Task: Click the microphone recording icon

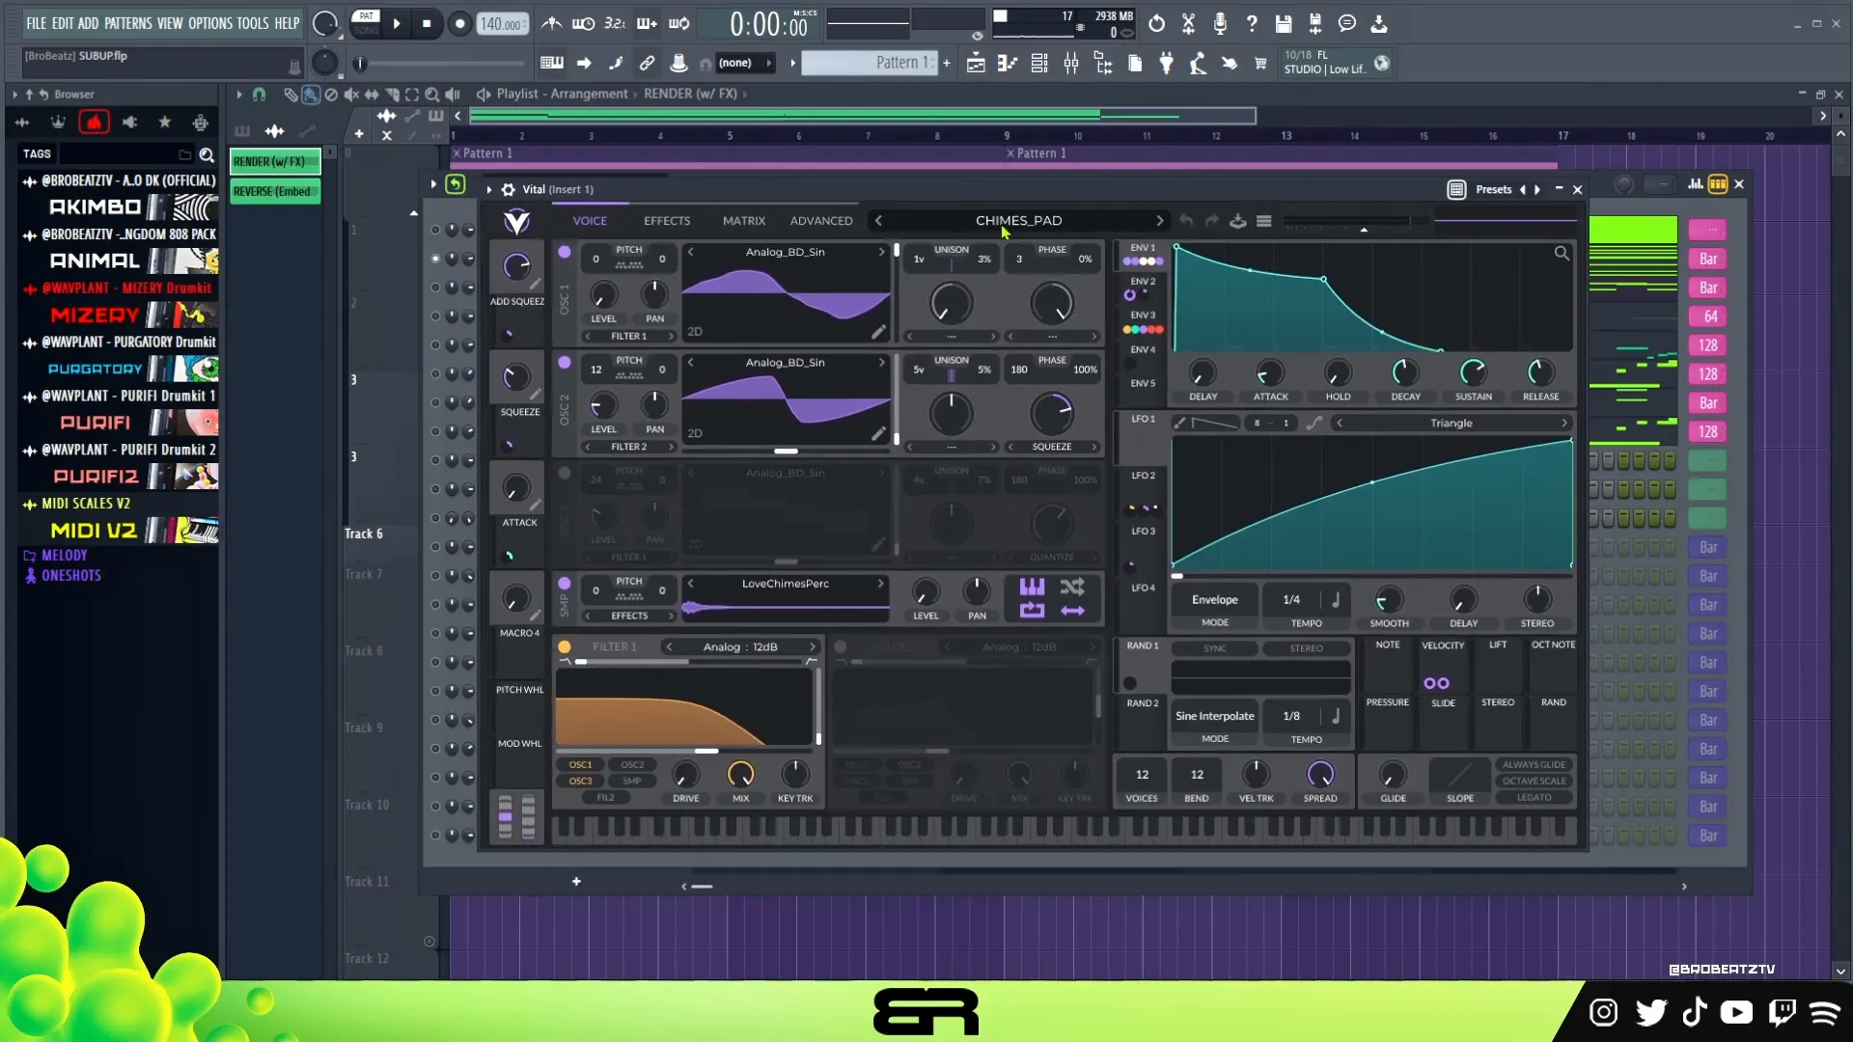Action: pos(1220,23)
